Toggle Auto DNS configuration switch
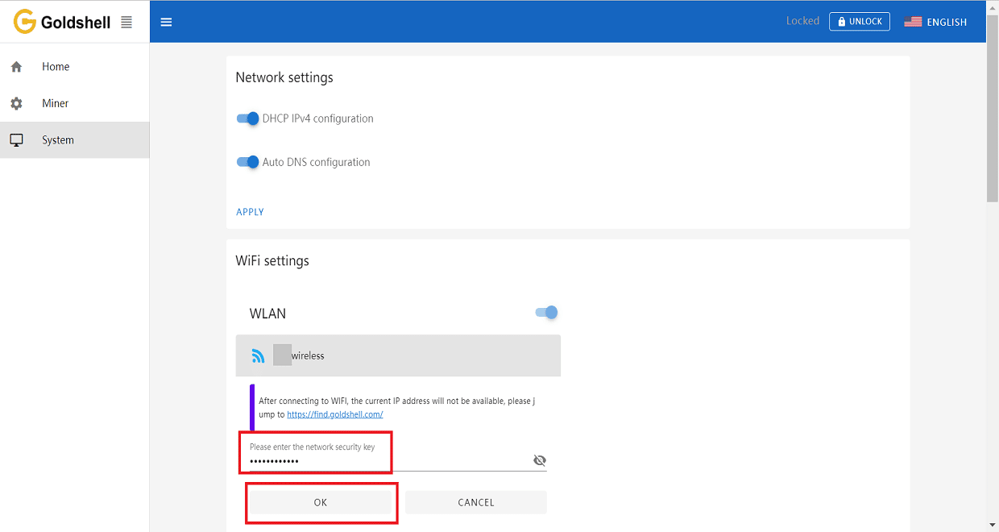 coord(248,162)
